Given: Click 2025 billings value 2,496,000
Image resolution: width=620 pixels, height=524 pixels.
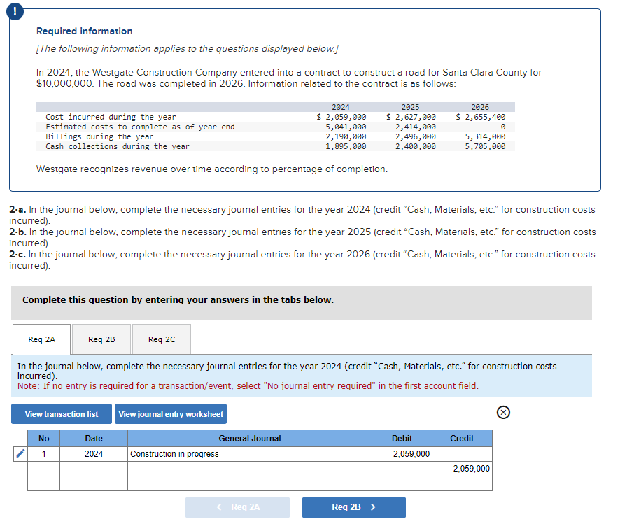Looking at the screenshot, I should point(416,136).
